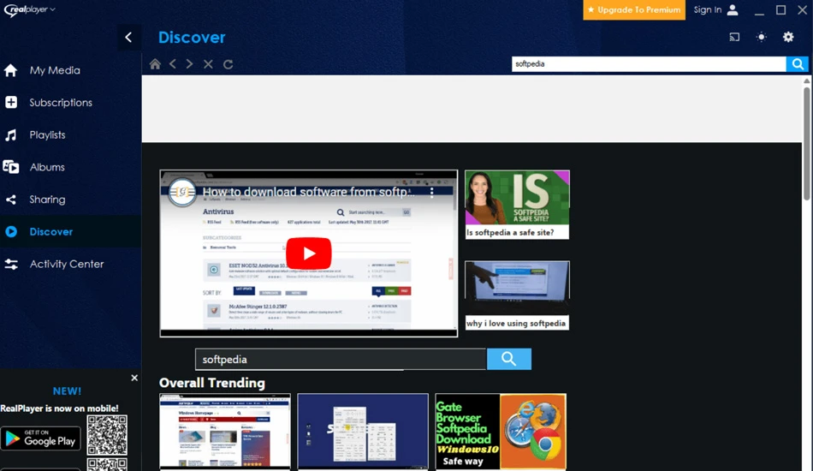Click the RealPlayer is now on mobile text

pyautogui.click(x=59, y=408)
